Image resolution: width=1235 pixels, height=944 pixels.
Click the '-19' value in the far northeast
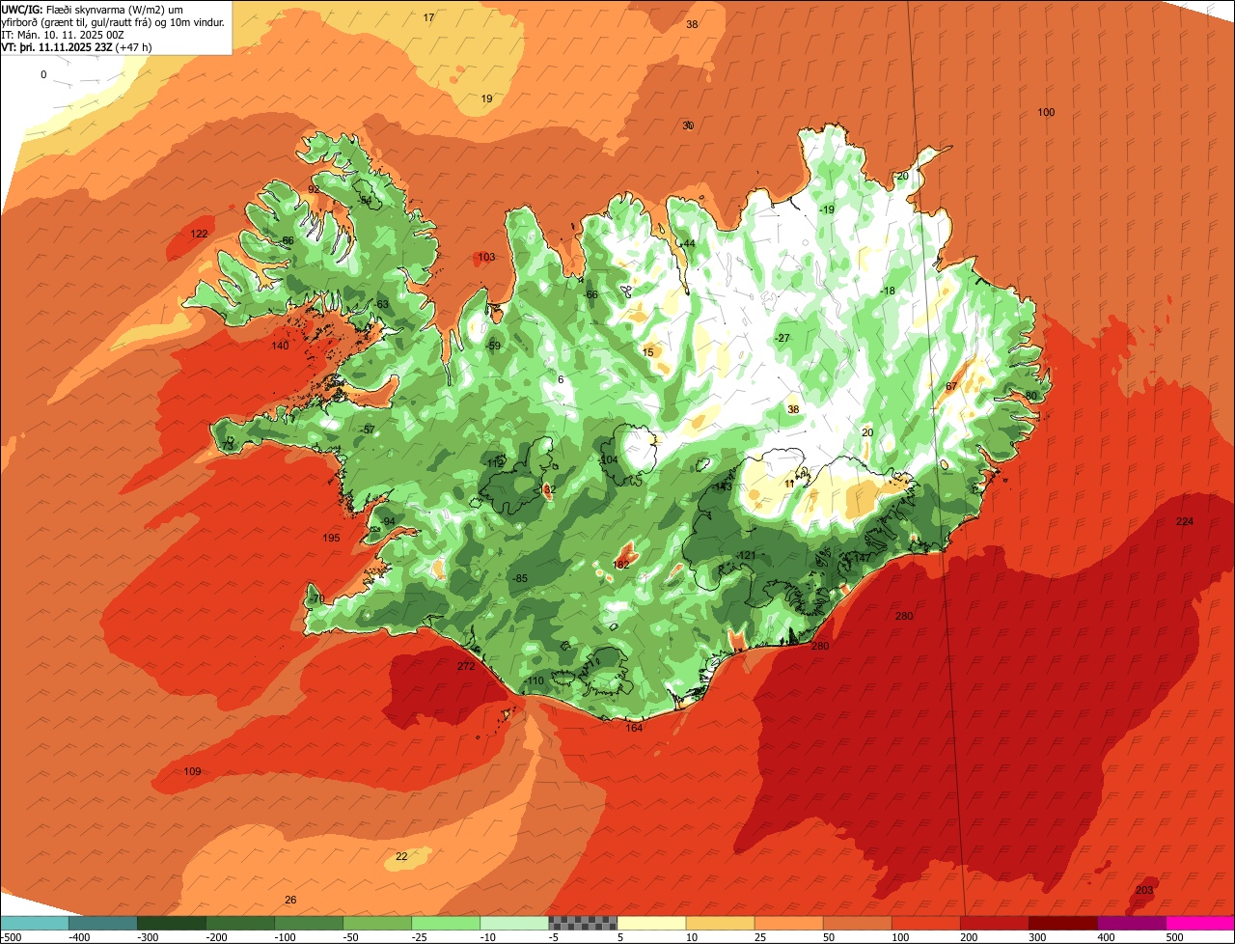826,209
